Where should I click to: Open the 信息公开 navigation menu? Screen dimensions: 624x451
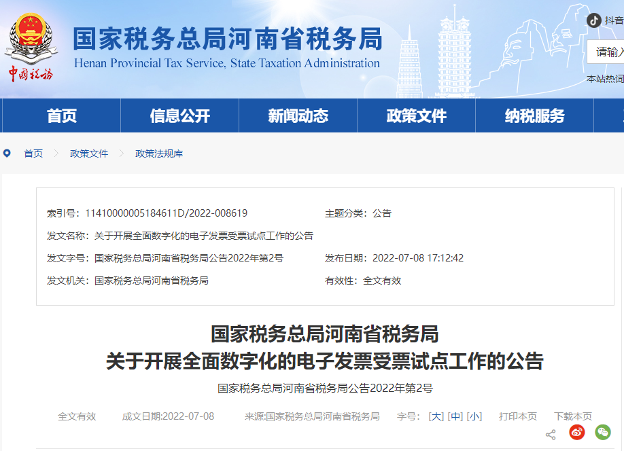(179, 115)
